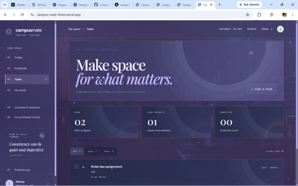Go to Today in sidebar

pyautogui.click(x=27, y=57)
